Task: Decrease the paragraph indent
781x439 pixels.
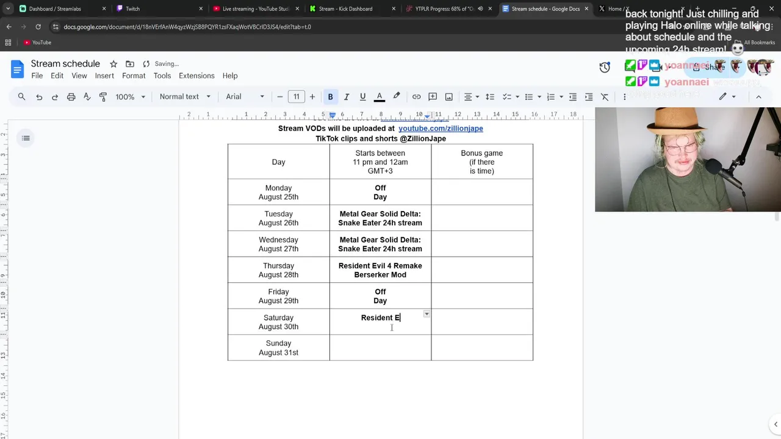Action: [572, 96]
